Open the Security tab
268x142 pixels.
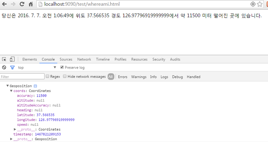(x=159, y=59)
